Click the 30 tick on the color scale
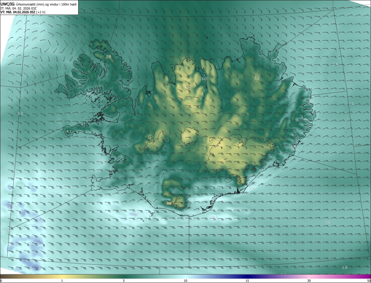 click(x=309, y=281)
